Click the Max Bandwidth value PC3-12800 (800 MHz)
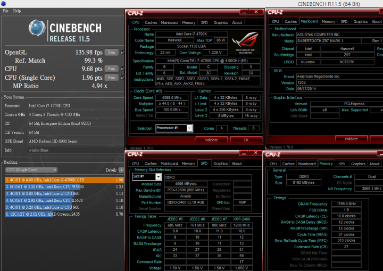 186,190
